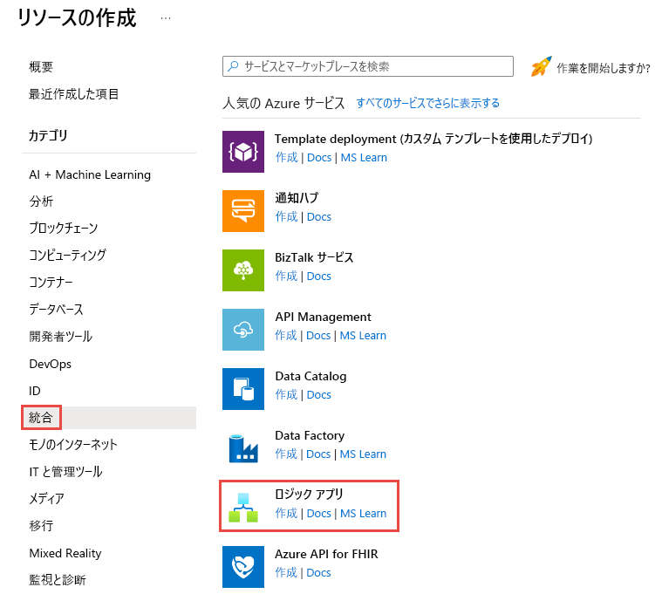Click 作成 under ロジック アプリ
The width and height of the screenshot is (655, 594).
click(x=286, y=514)
